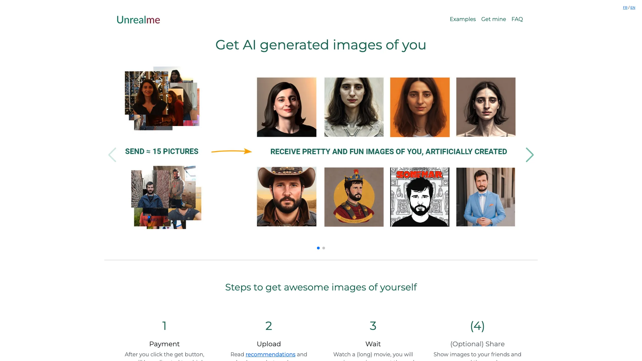Click the man's source photo collage
This screenshot has width=642, height=361.
pos(166,197)
